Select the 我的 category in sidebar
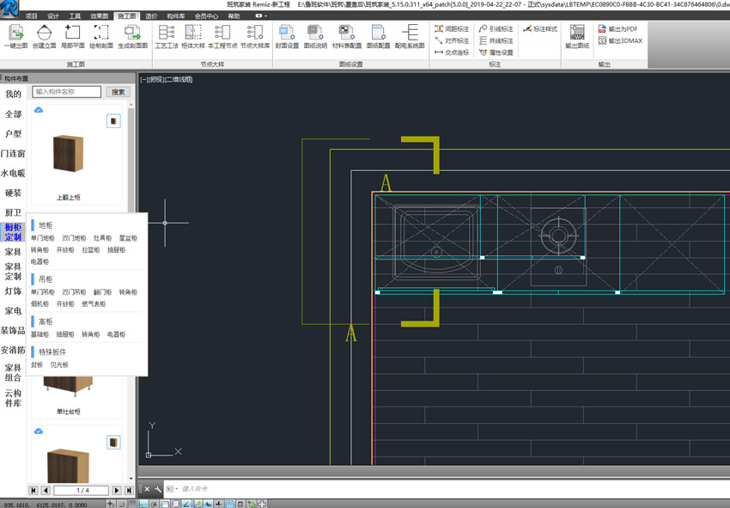 tap(13, 94)
